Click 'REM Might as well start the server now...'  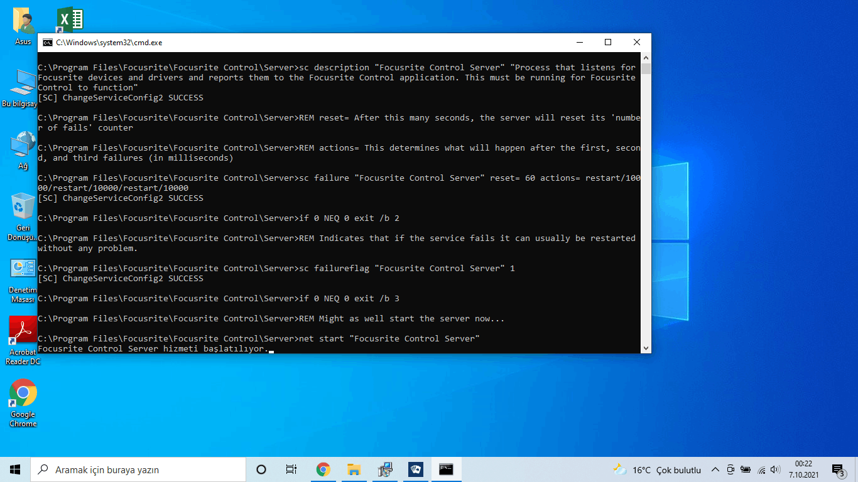[271, 318]
